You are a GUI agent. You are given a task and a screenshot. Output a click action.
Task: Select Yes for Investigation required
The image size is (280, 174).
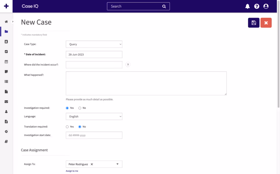(x=67, y=108)
